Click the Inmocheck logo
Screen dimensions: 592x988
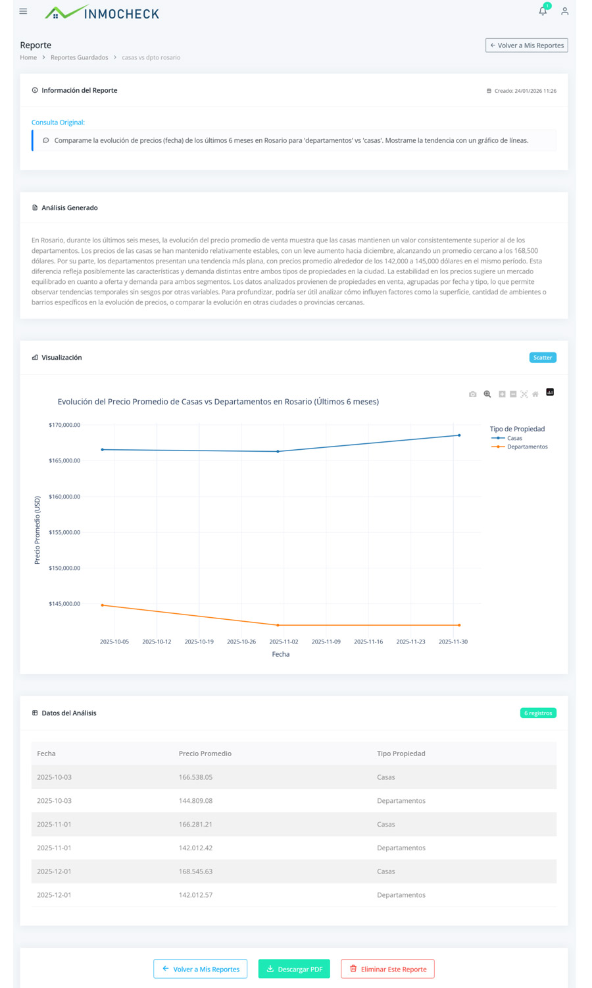point(102,13)
